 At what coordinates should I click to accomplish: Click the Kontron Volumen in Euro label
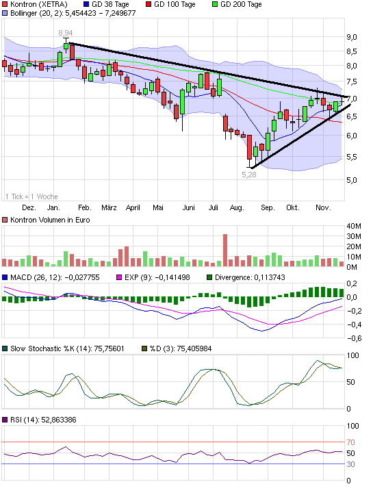pyautogui.click(x=50, y=220)
